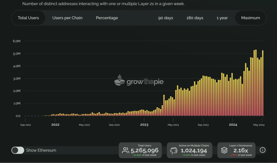The image size is (277, 163).
Task: Click the 2023 label on the x-axis
Action: (x=144, y=125)
